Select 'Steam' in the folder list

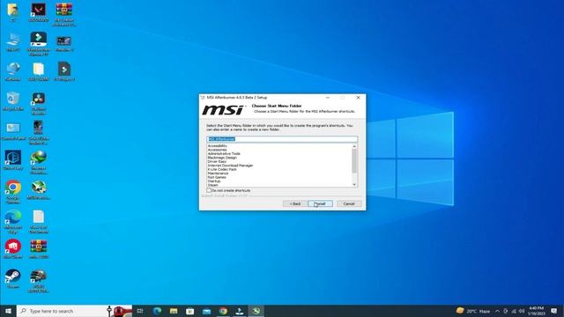(212, 185)
